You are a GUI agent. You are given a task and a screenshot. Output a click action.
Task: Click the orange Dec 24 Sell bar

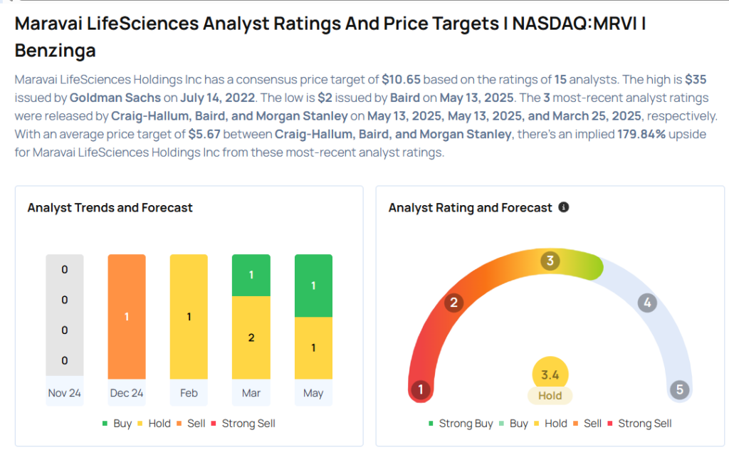click(127, 317)
